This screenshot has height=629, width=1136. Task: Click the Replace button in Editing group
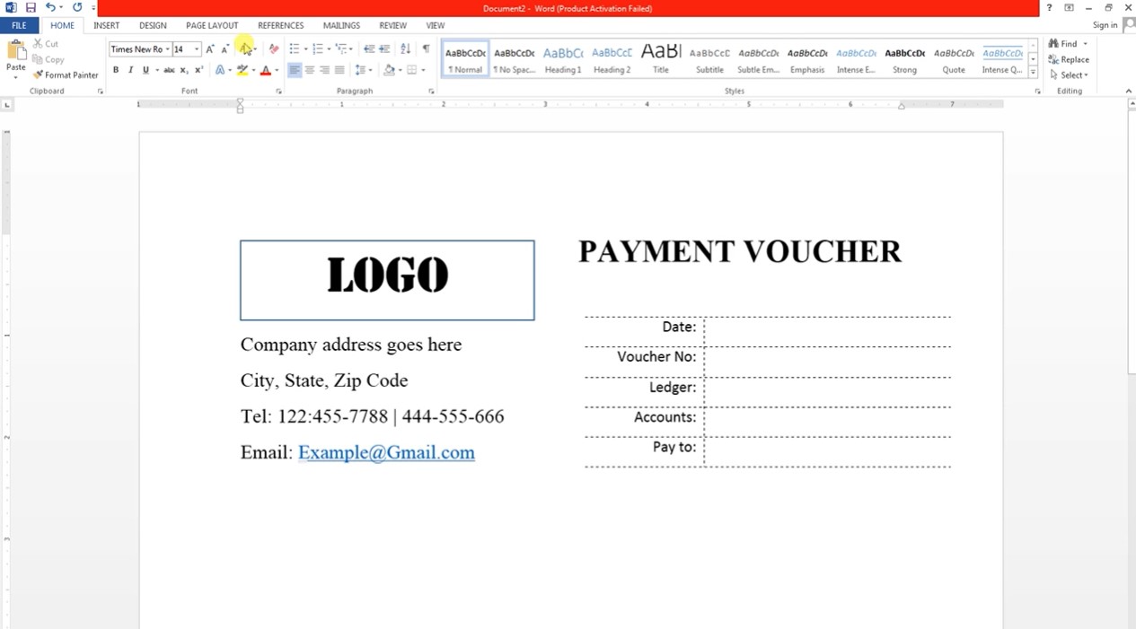pos(1070,59)
